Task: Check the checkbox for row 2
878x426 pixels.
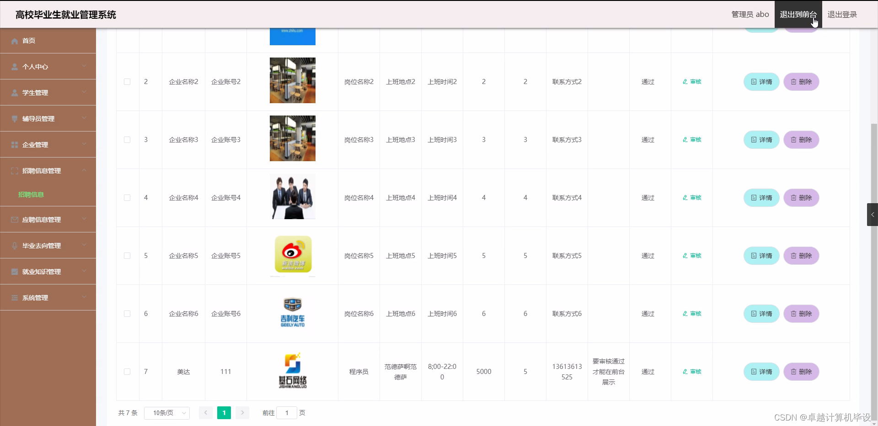Action: point(127,82)
